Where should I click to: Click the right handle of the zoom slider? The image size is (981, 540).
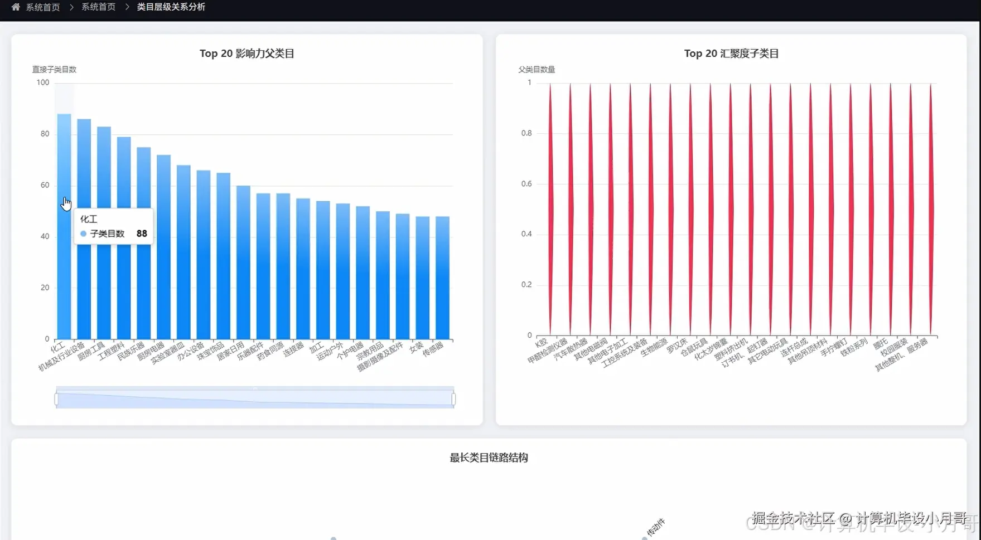(x=453, y=399)
